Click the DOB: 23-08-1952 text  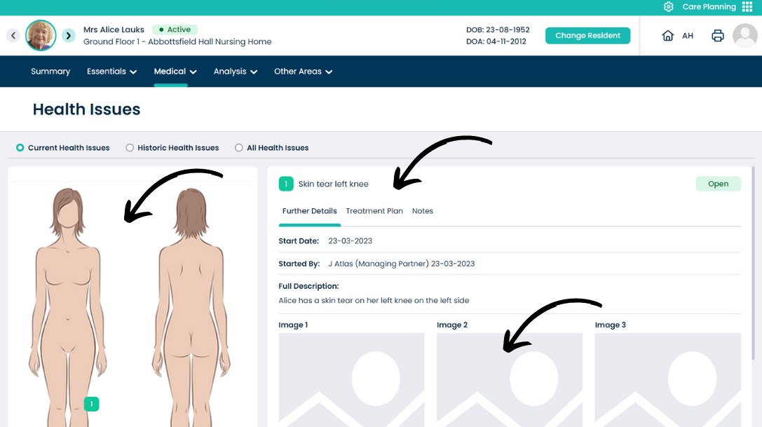pyautogui.click(x=498, y=29)
